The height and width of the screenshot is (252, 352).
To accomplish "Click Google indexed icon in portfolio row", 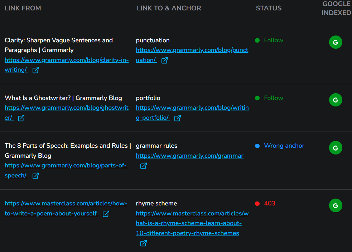I will tap(336, 100).
